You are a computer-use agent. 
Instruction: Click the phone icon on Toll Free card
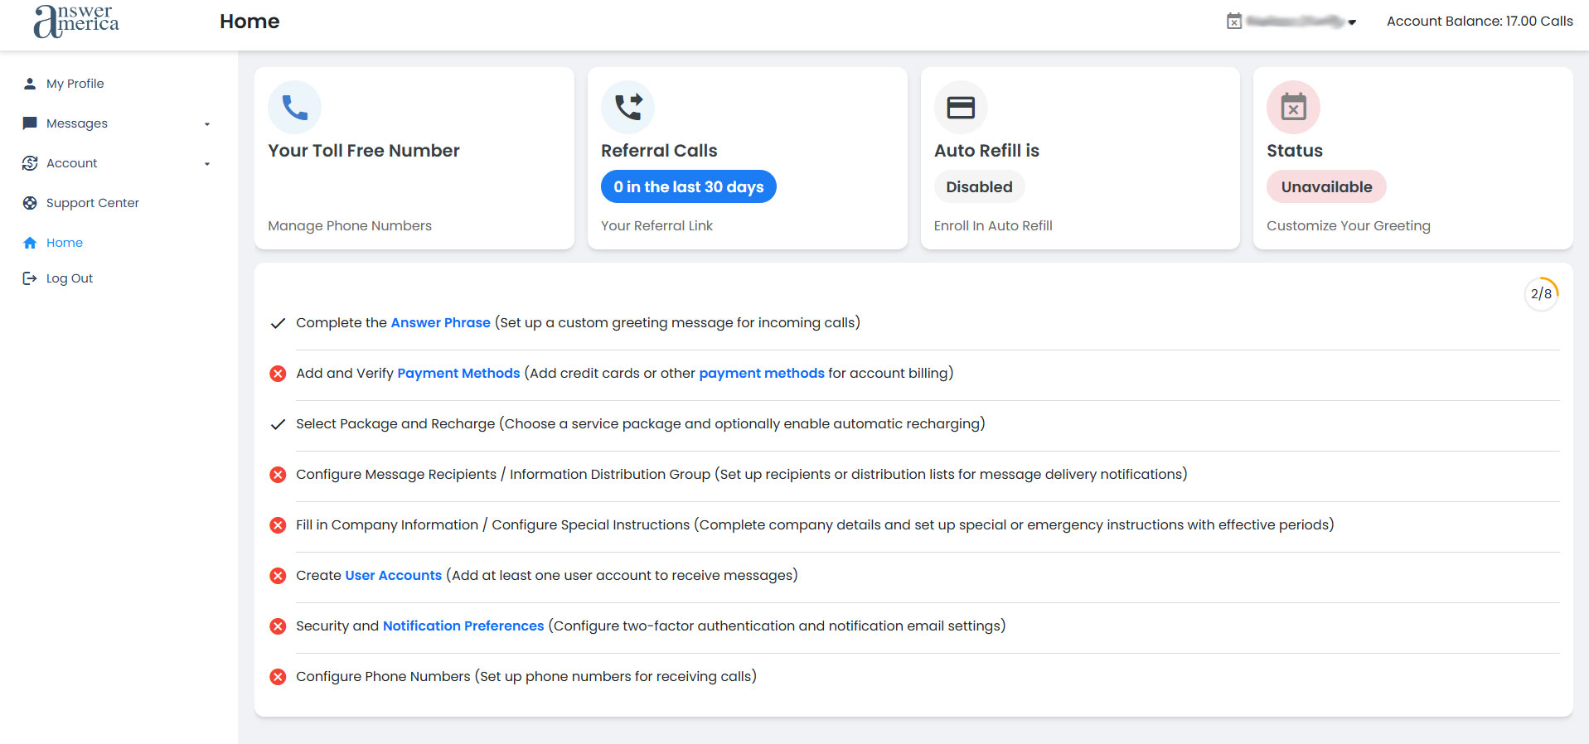click(294, 108)
